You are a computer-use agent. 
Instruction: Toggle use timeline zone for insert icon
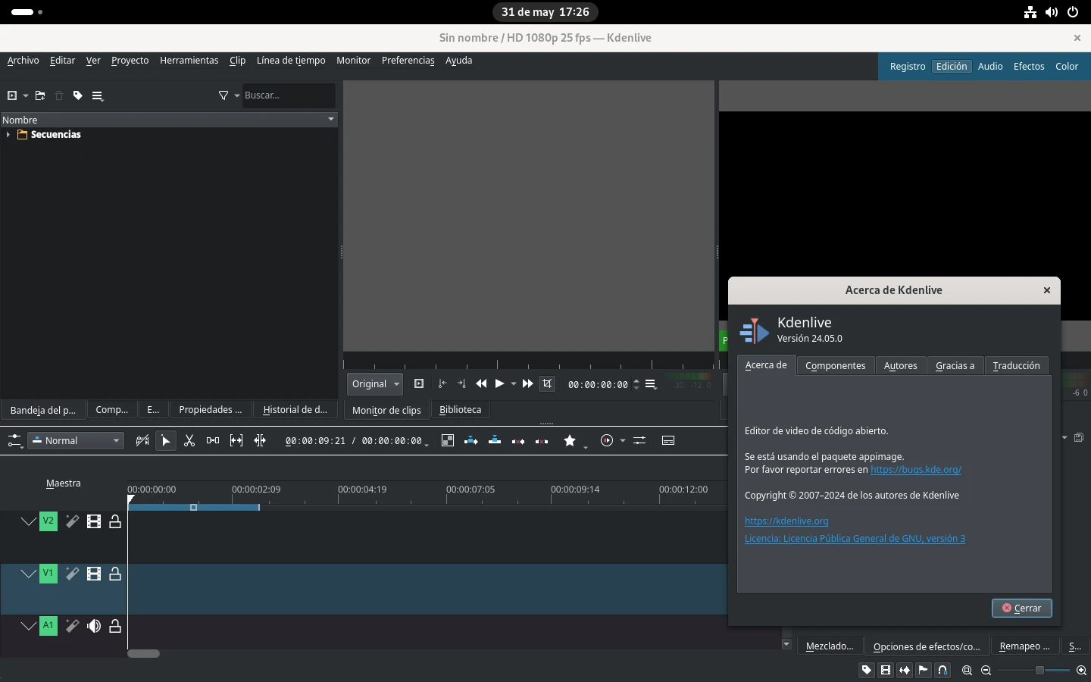pyautogui.click(x=142, y=440)
